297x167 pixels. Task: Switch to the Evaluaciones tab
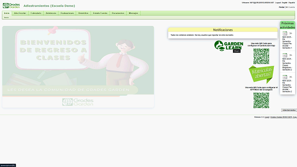[x=67, y=13]
